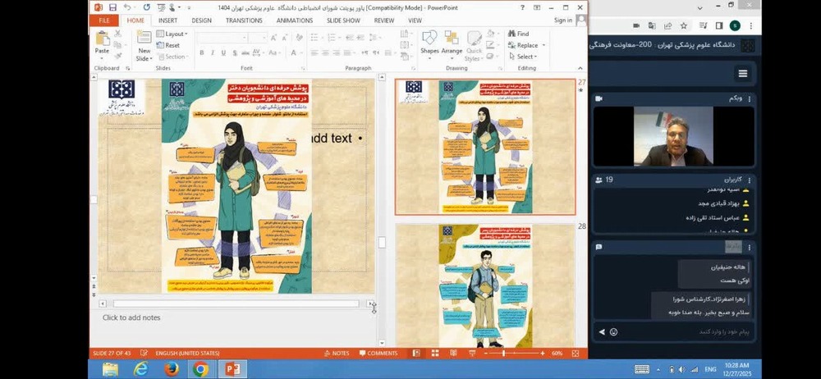
Task: Open Firefox from the taskbar
Action: coord(171,369)
